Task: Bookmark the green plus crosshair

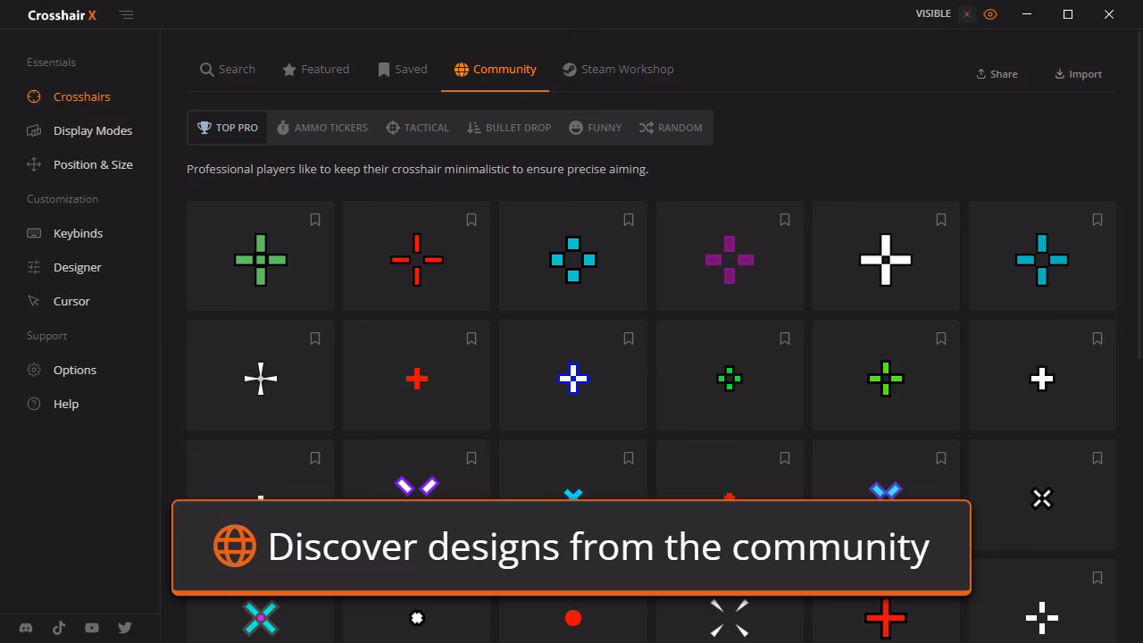Action: coord(315,220)
